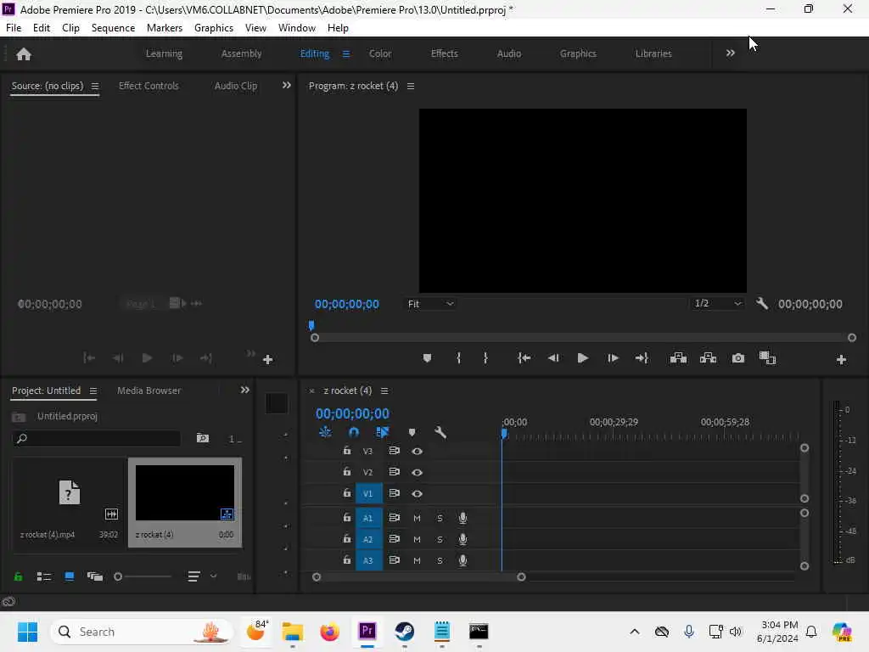Viewport: 869px width, 652px height.
Task: Toggle V2 track output eye
Action: 417,472
